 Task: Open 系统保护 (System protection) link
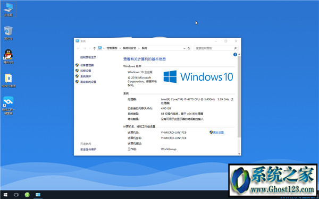(x=86, y=76)
